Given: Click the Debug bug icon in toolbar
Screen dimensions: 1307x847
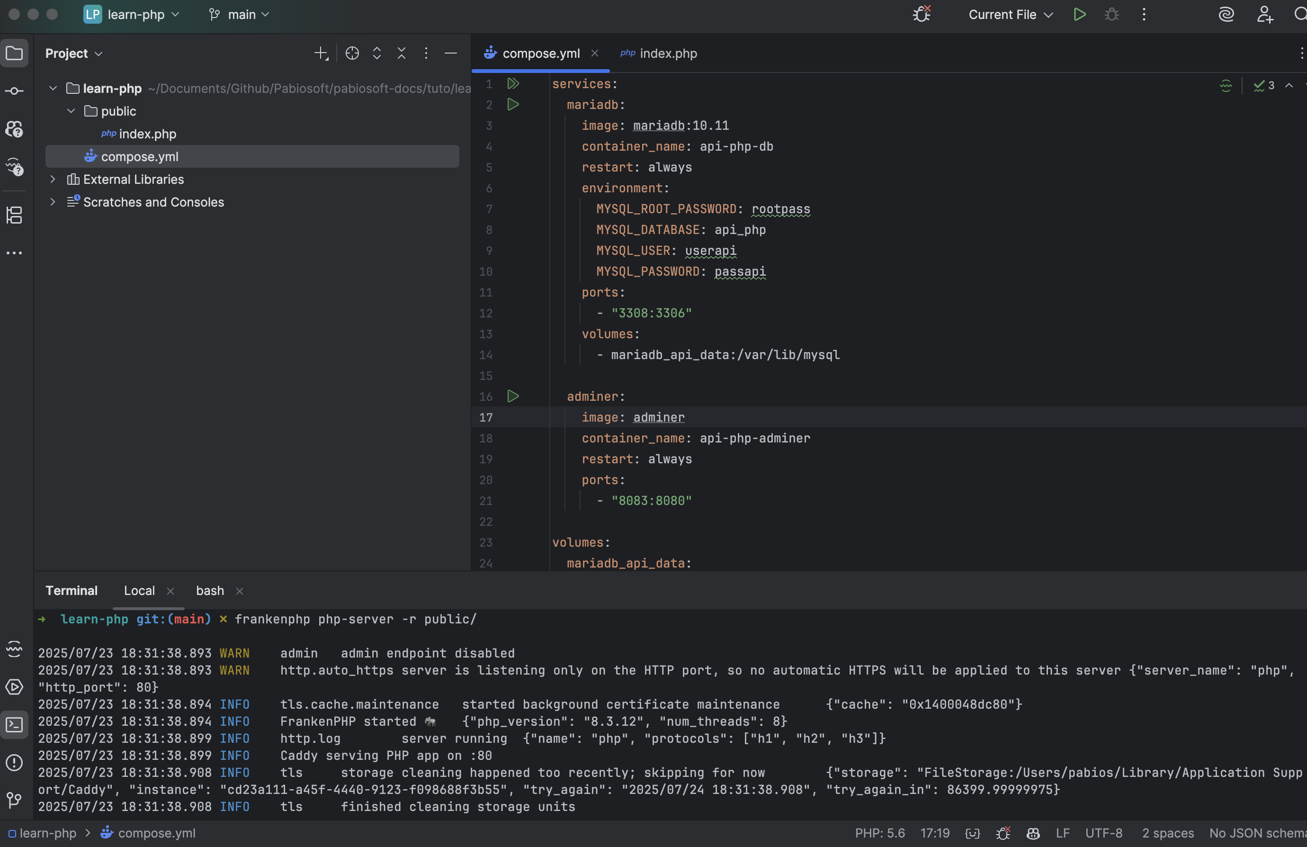Looking at the screenshot, I should click(1111, 15).
